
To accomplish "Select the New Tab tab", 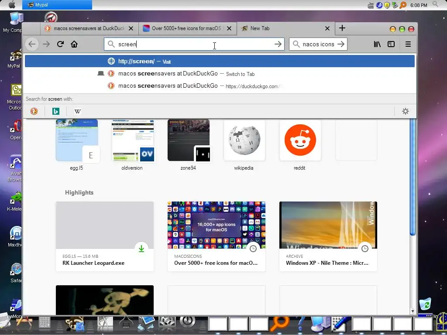I will pos(285,28).
